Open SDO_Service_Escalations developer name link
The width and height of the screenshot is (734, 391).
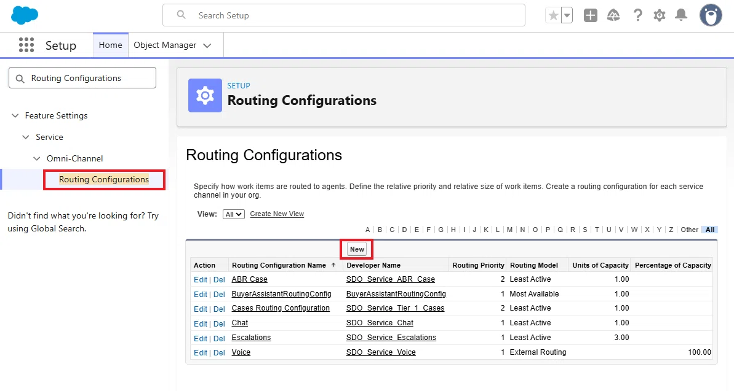click(x=391, y=337)
